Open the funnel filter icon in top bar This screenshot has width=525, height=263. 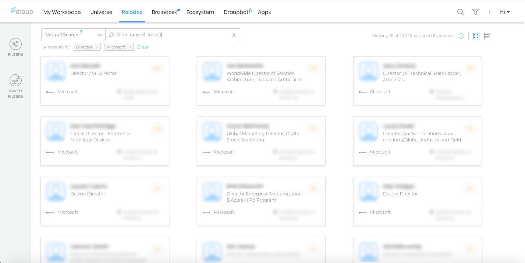pos(475,12)
